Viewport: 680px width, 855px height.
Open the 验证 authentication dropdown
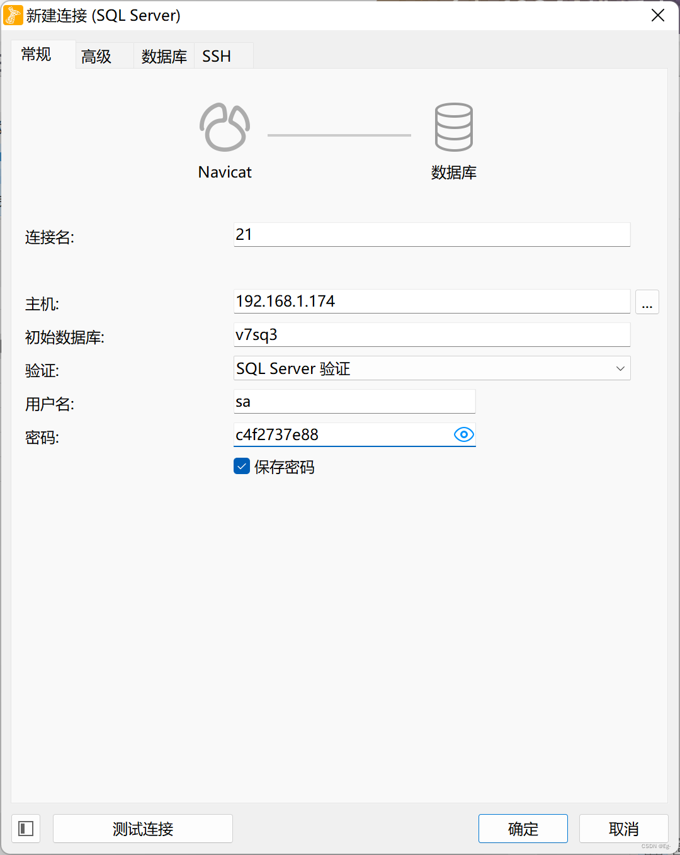(x=432, y=368)
